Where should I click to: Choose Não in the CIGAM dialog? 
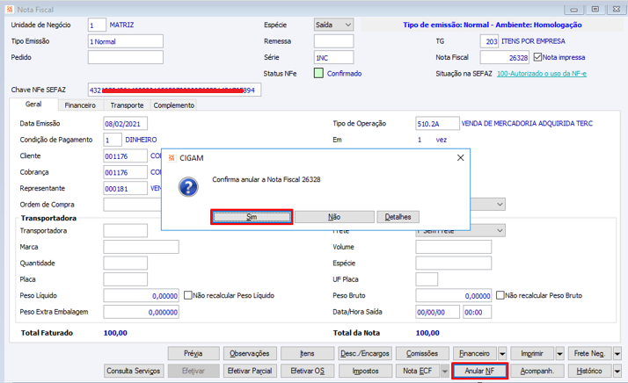point(334,217)
